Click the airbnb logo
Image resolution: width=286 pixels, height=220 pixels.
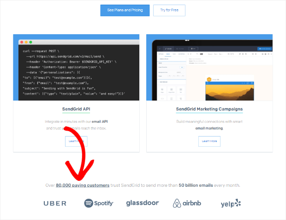[x=187, y=203]
